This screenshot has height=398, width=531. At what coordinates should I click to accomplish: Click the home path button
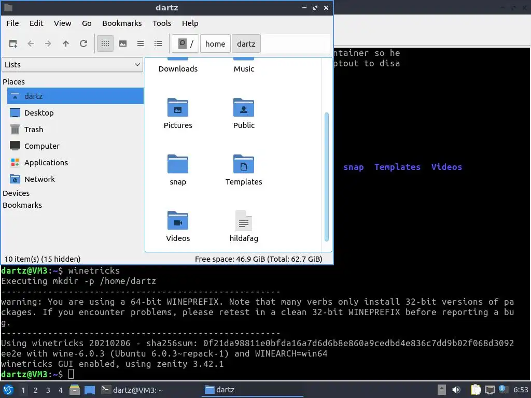[x=215, y=44]
